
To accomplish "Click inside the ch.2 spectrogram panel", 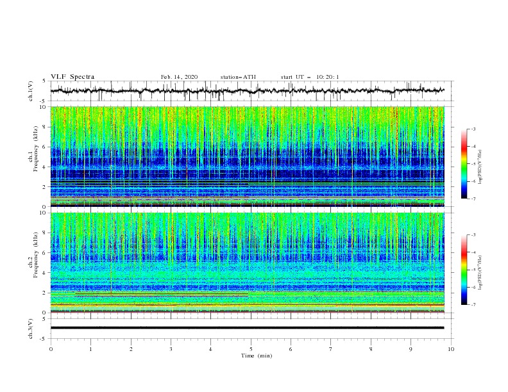I will tap(247, 263).
